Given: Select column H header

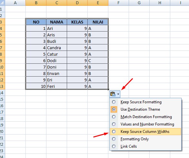Looking at the screenshot, I should [160, 3].
